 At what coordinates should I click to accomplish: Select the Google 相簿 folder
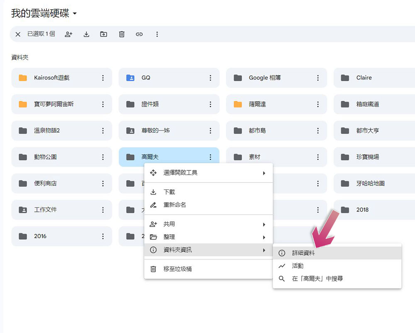[276, 78]
